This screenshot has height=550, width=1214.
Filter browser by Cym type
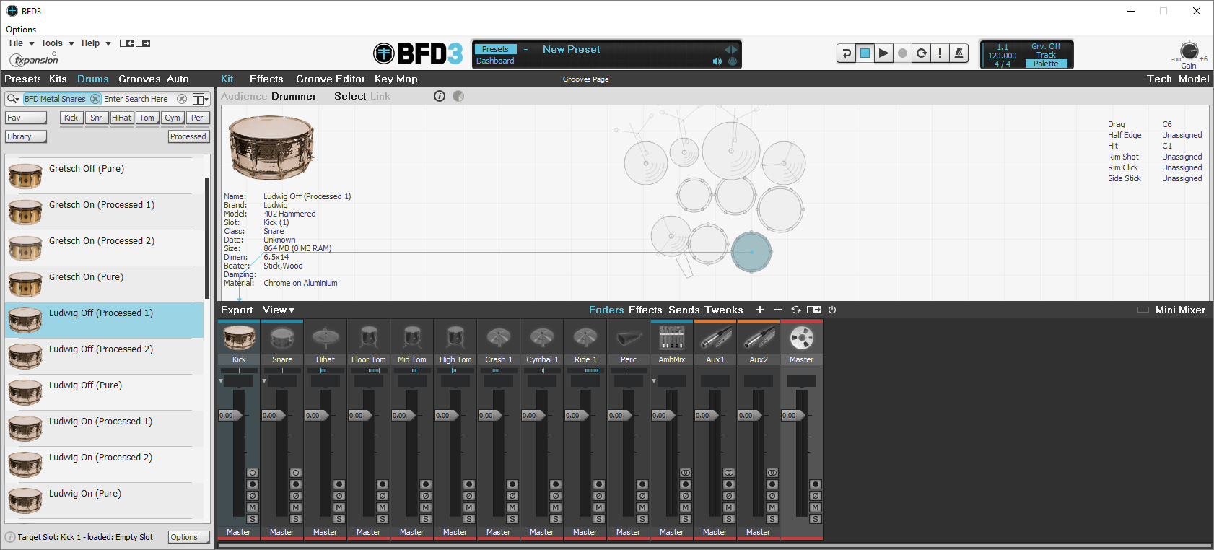point(172,118)
